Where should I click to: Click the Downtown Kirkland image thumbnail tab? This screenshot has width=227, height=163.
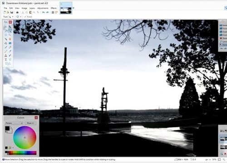[x=66, y=8]
